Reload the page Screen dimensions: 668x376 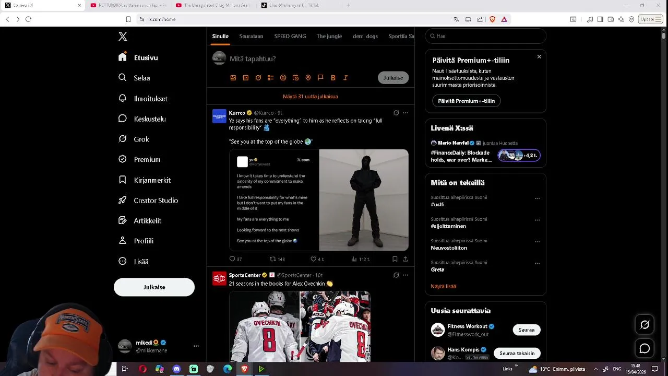(x=28, y=19)
